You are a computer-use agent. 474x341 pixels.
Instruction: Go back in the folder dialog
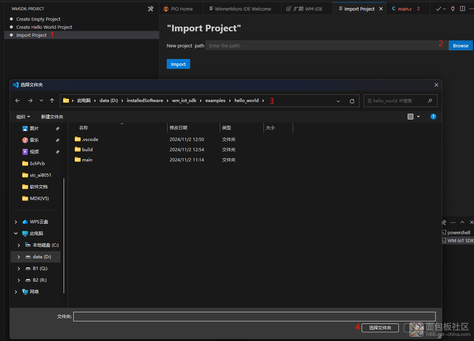click(18, 101)
